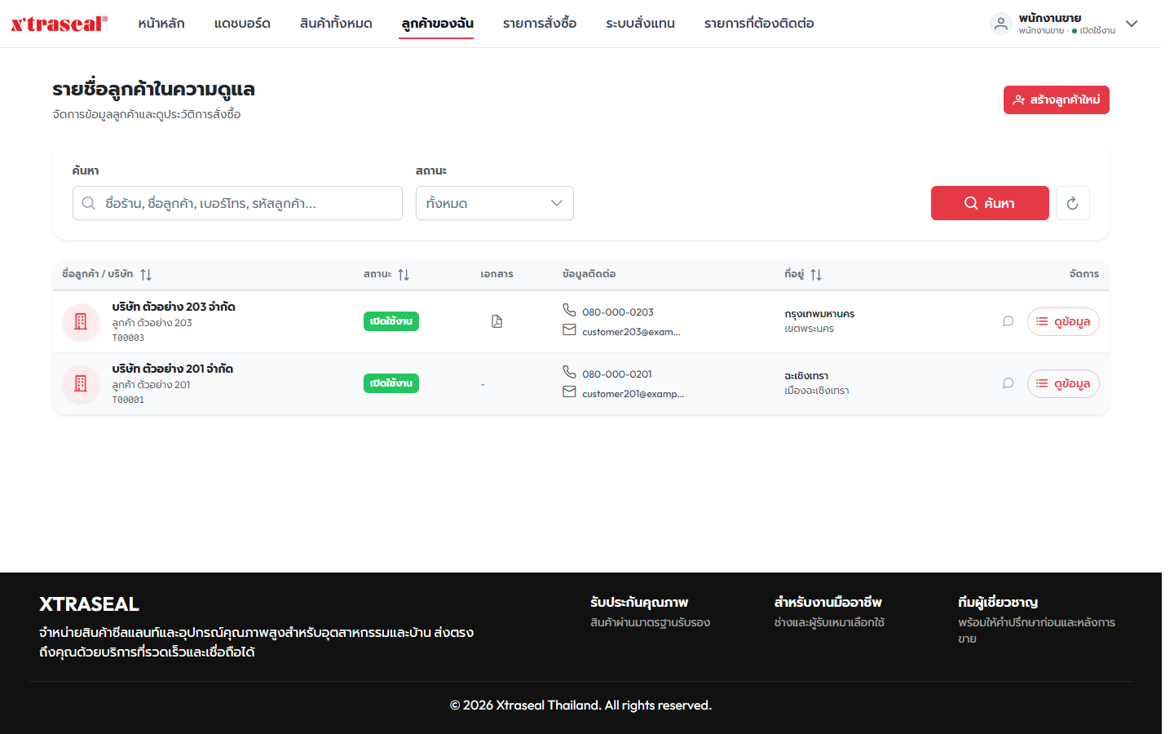
Task: Click the phone icon for 080-000-0203
Action: [569, 310]
